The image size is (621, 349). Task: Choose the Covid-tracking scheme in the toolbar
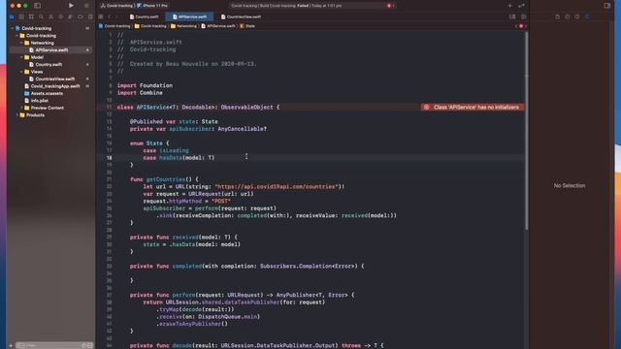[x=116, y=6]
